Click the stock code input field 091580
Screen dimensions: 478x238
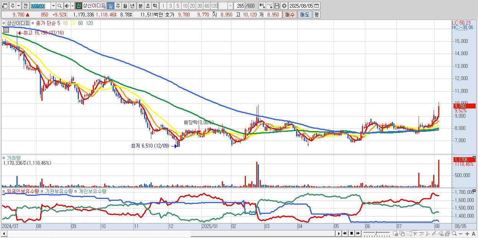pyautogui.click(x=40, y=6)
